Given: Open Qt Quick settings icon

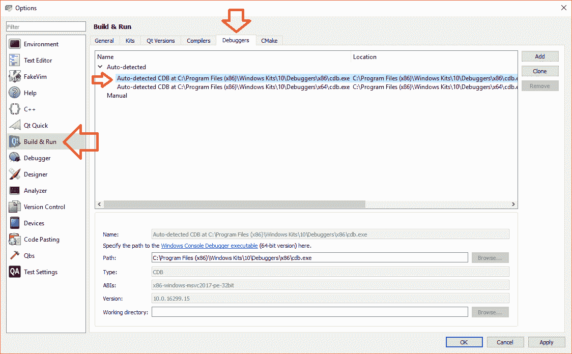Looking at the screenshot, I should point(15,126).
